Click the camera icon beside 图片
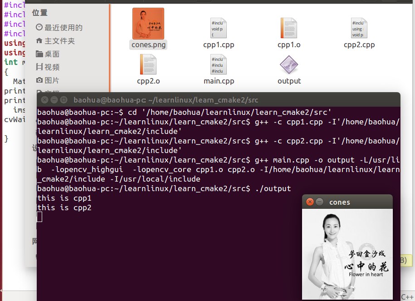This screenshot has width=415, height=301. tap(39, 80)
